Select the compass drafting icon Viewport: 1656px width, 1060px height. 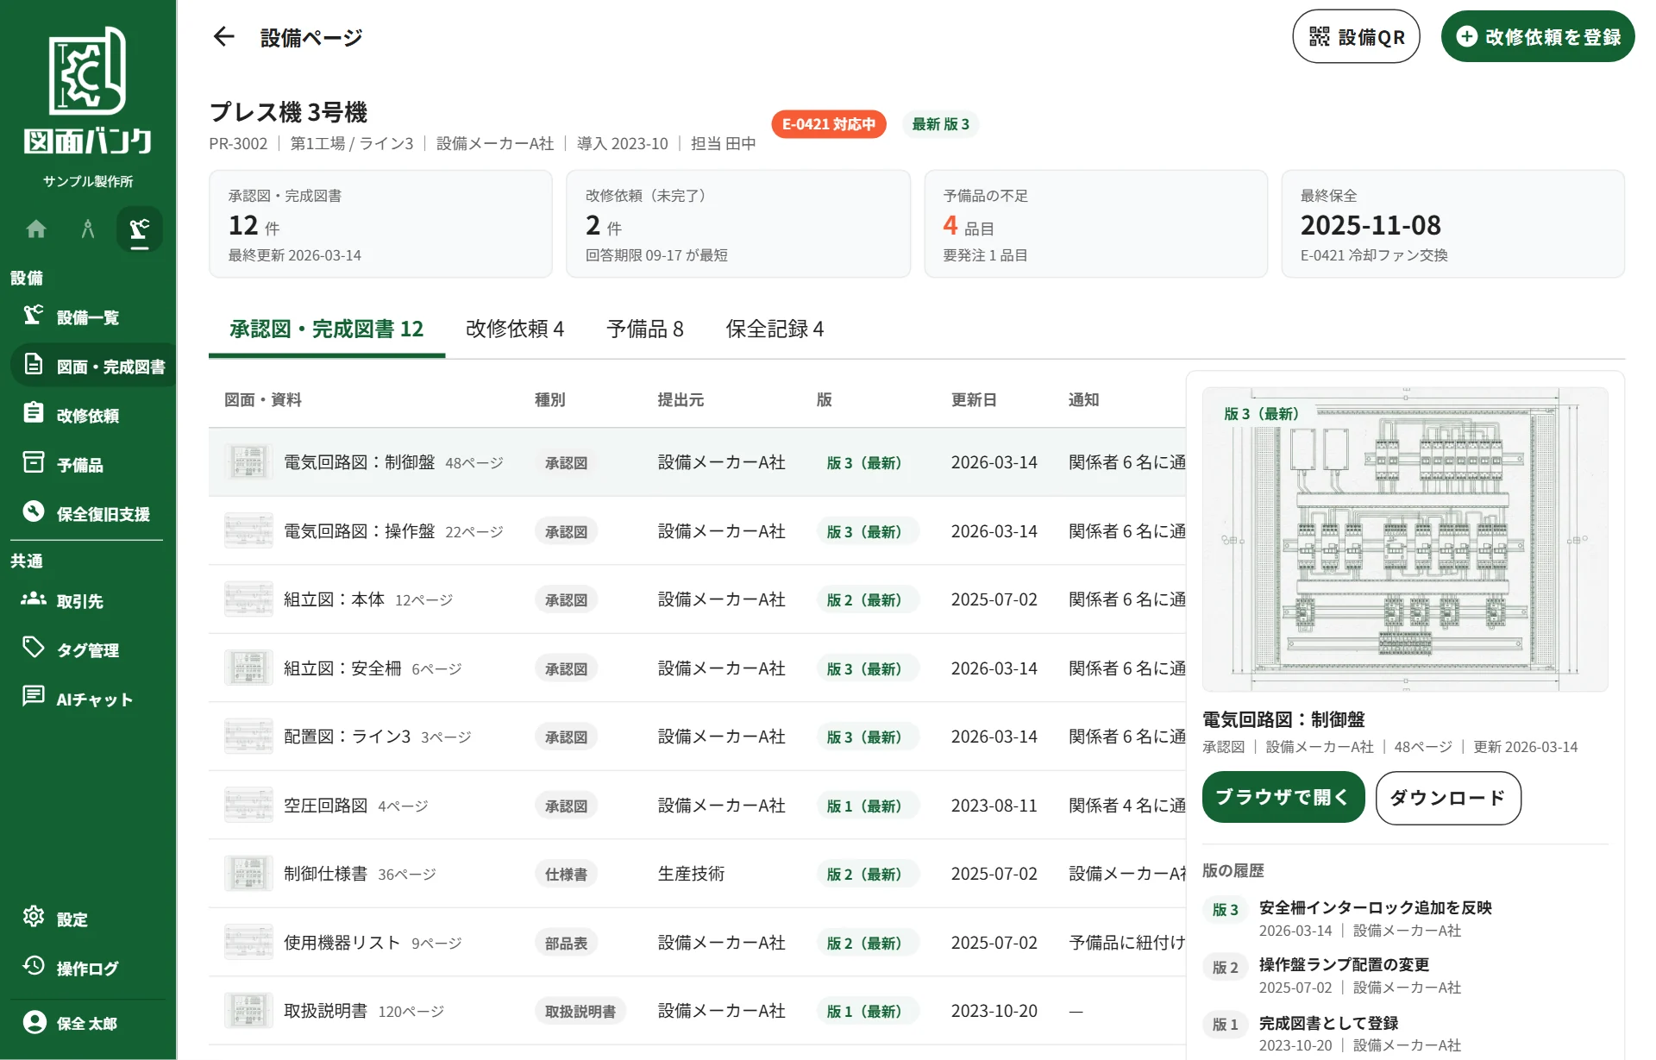pyautogui.click(x=87, y=229)
